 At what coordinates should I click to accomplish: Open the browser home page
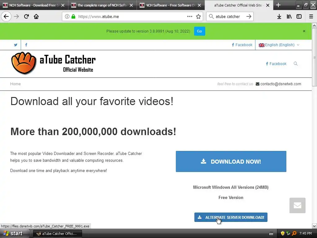tap(36, 16)
